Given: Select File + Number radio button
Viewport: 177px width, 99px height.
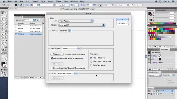Looking at the screenshot, I should coord(91,58).
